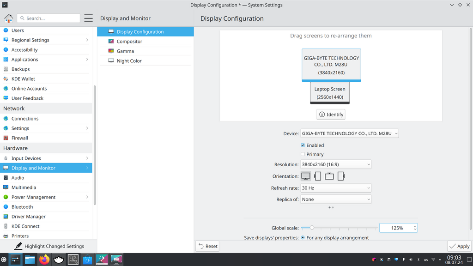Open Users settings in the sidebar
The image size is (473, 266).
pyautogui.click(x=46, y=30)
